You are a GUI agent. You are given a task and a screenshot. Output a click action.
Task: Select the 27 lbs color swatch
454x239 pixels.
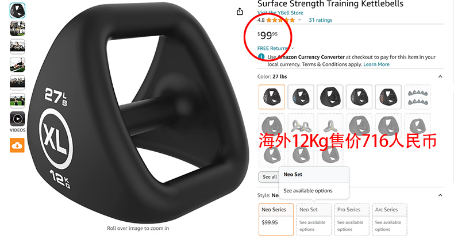[x=272, y=97]
